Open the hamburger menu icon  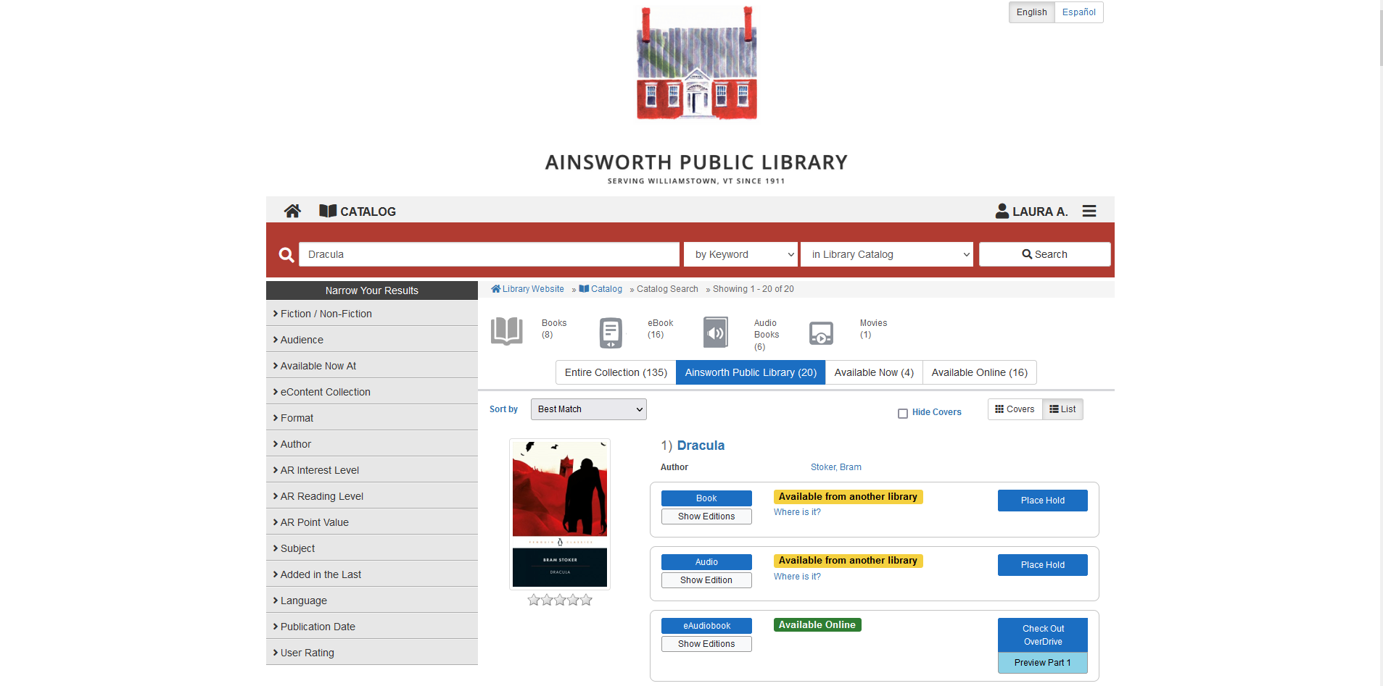point(1089,211)
